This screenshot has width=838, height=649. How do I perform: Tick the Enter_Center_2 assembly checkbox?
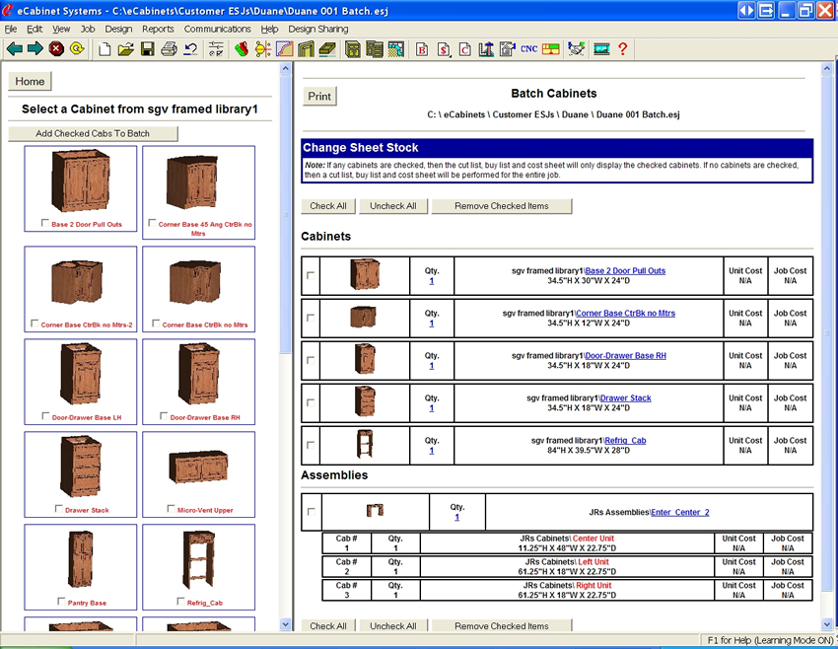(311, 512)
